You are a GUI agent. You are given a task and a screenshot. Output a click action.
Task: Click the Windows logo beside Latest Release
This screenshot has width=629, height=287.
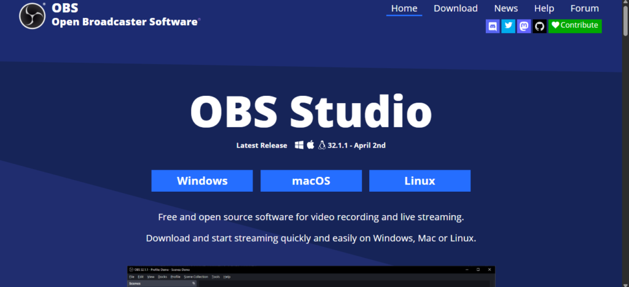click(299, 145)
